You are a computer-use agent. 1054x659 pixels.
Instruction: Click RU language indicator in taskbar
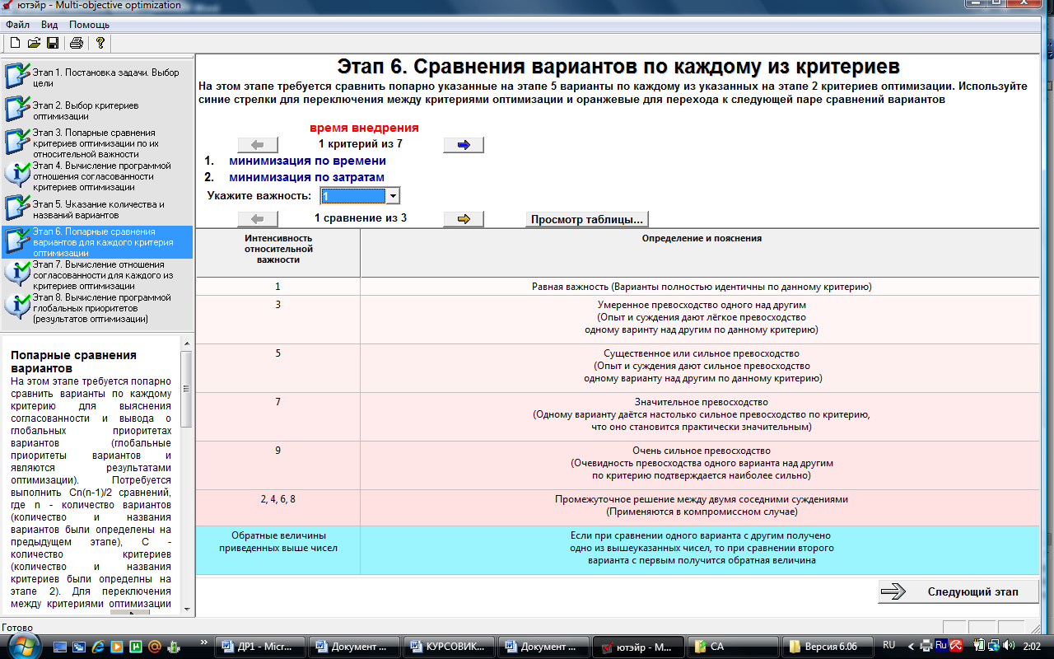coord(889,646)
